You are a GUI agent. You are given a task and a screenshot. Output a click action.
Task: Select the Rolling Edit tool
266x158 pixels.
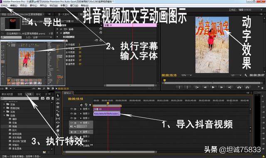click(x=58, y=107)
